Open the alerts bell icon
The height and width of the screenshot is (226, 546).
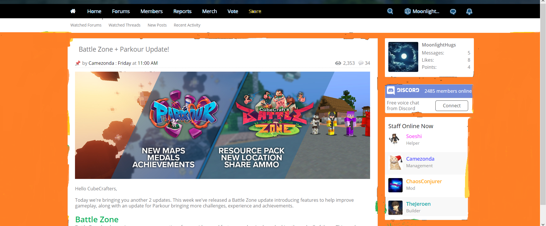click(x=469, y=11)
